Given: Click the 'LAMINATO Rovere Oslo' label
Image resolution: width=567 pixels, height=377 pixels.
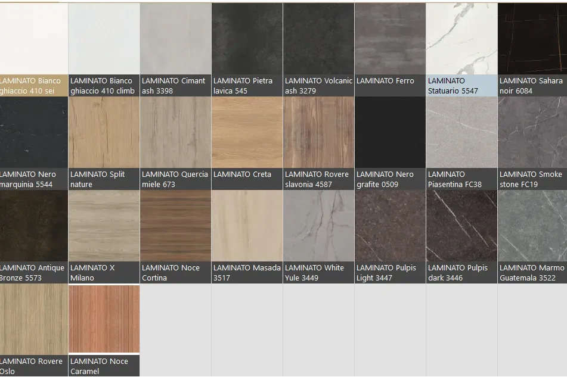Looking at the screenshot, I should pos(33,366).
